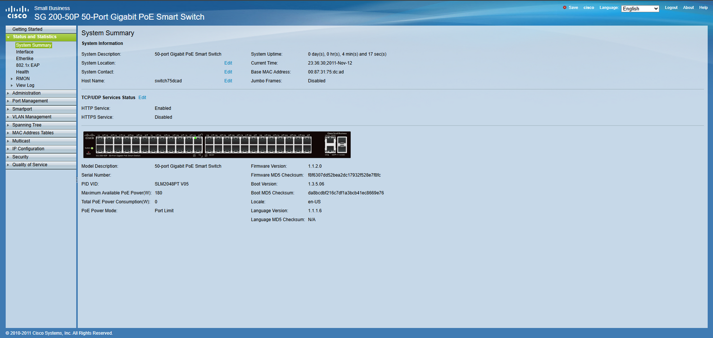Collapse the Status and Statistics section
The image size is (713, 338).
click(41, 37)
